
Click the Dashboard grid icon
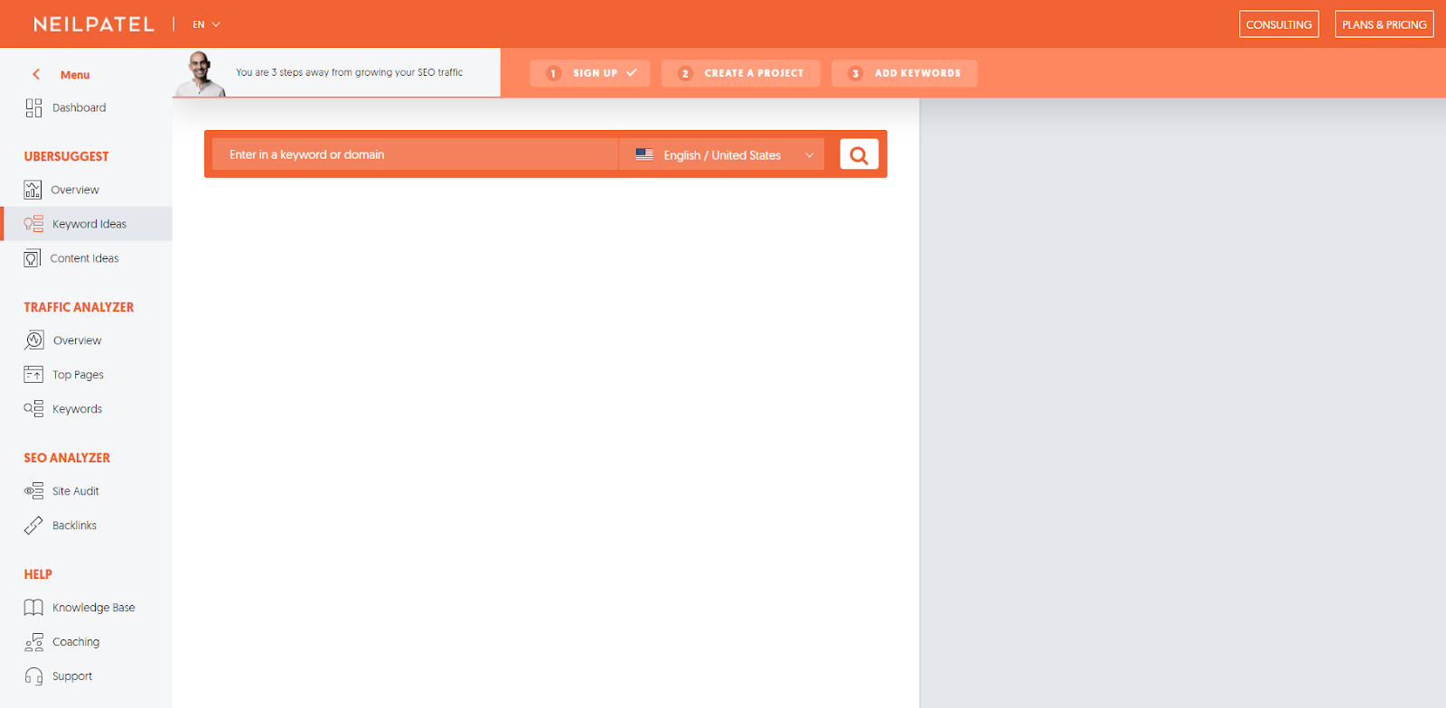click(x=33, y=108)
